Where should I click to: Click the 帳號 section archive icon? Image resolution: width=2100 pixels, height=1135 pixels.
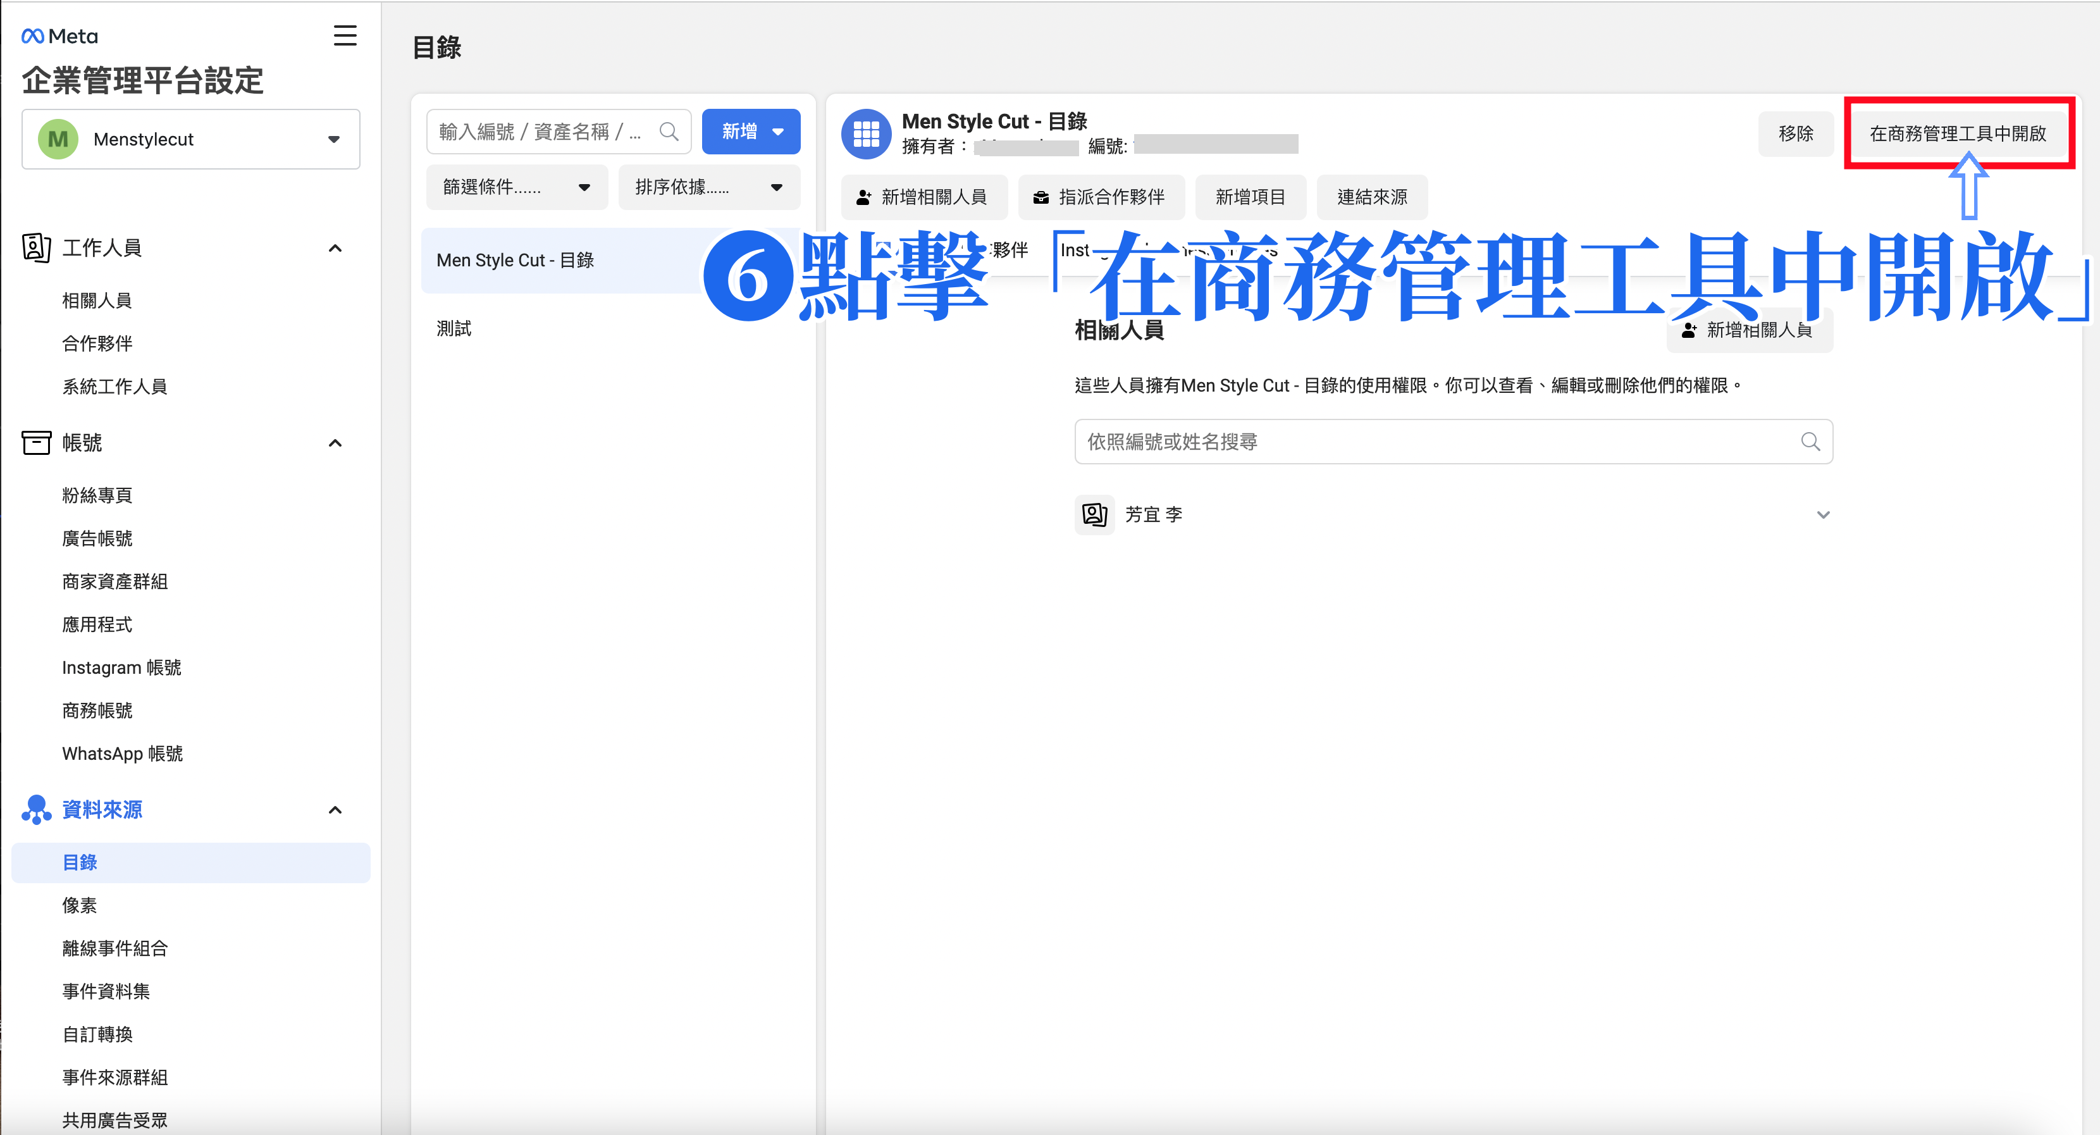[37, 443]
